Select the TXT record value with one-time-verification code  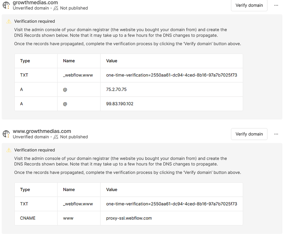(171, 75)
